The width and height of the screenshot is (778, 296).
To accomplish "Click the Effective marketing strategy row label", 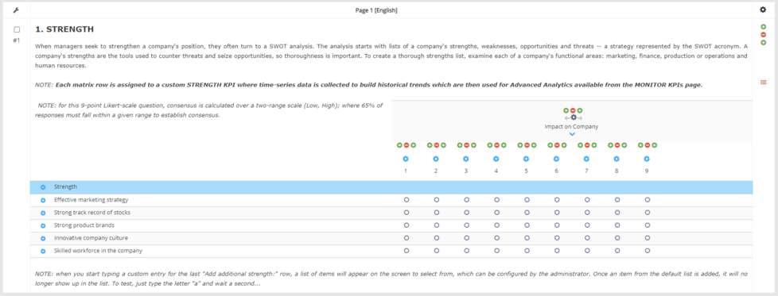I will [x=91, y=200].
